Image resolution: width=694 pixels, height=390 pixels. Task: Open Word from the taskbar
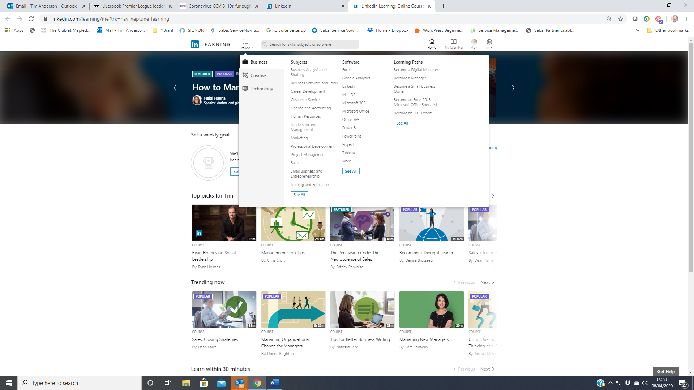point(274,383)
